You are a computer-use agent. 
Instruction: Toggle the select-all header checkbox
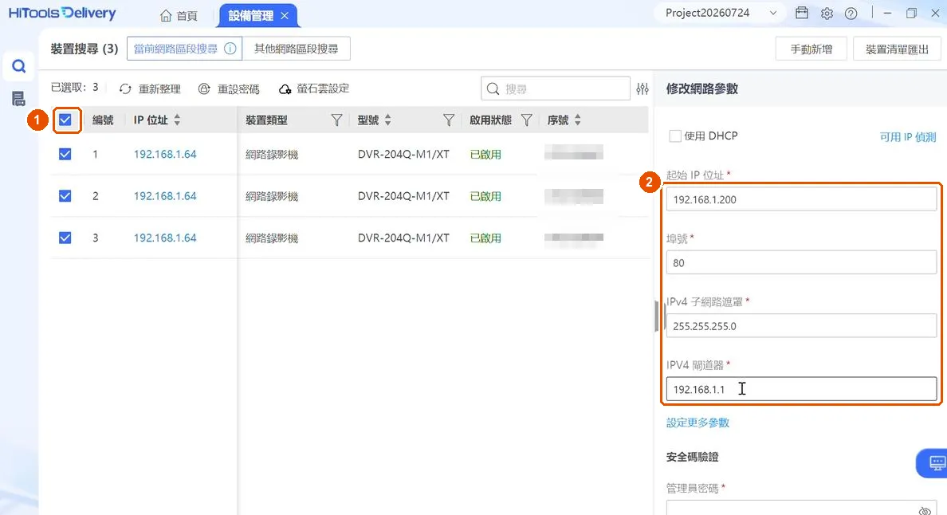[65, 120]
